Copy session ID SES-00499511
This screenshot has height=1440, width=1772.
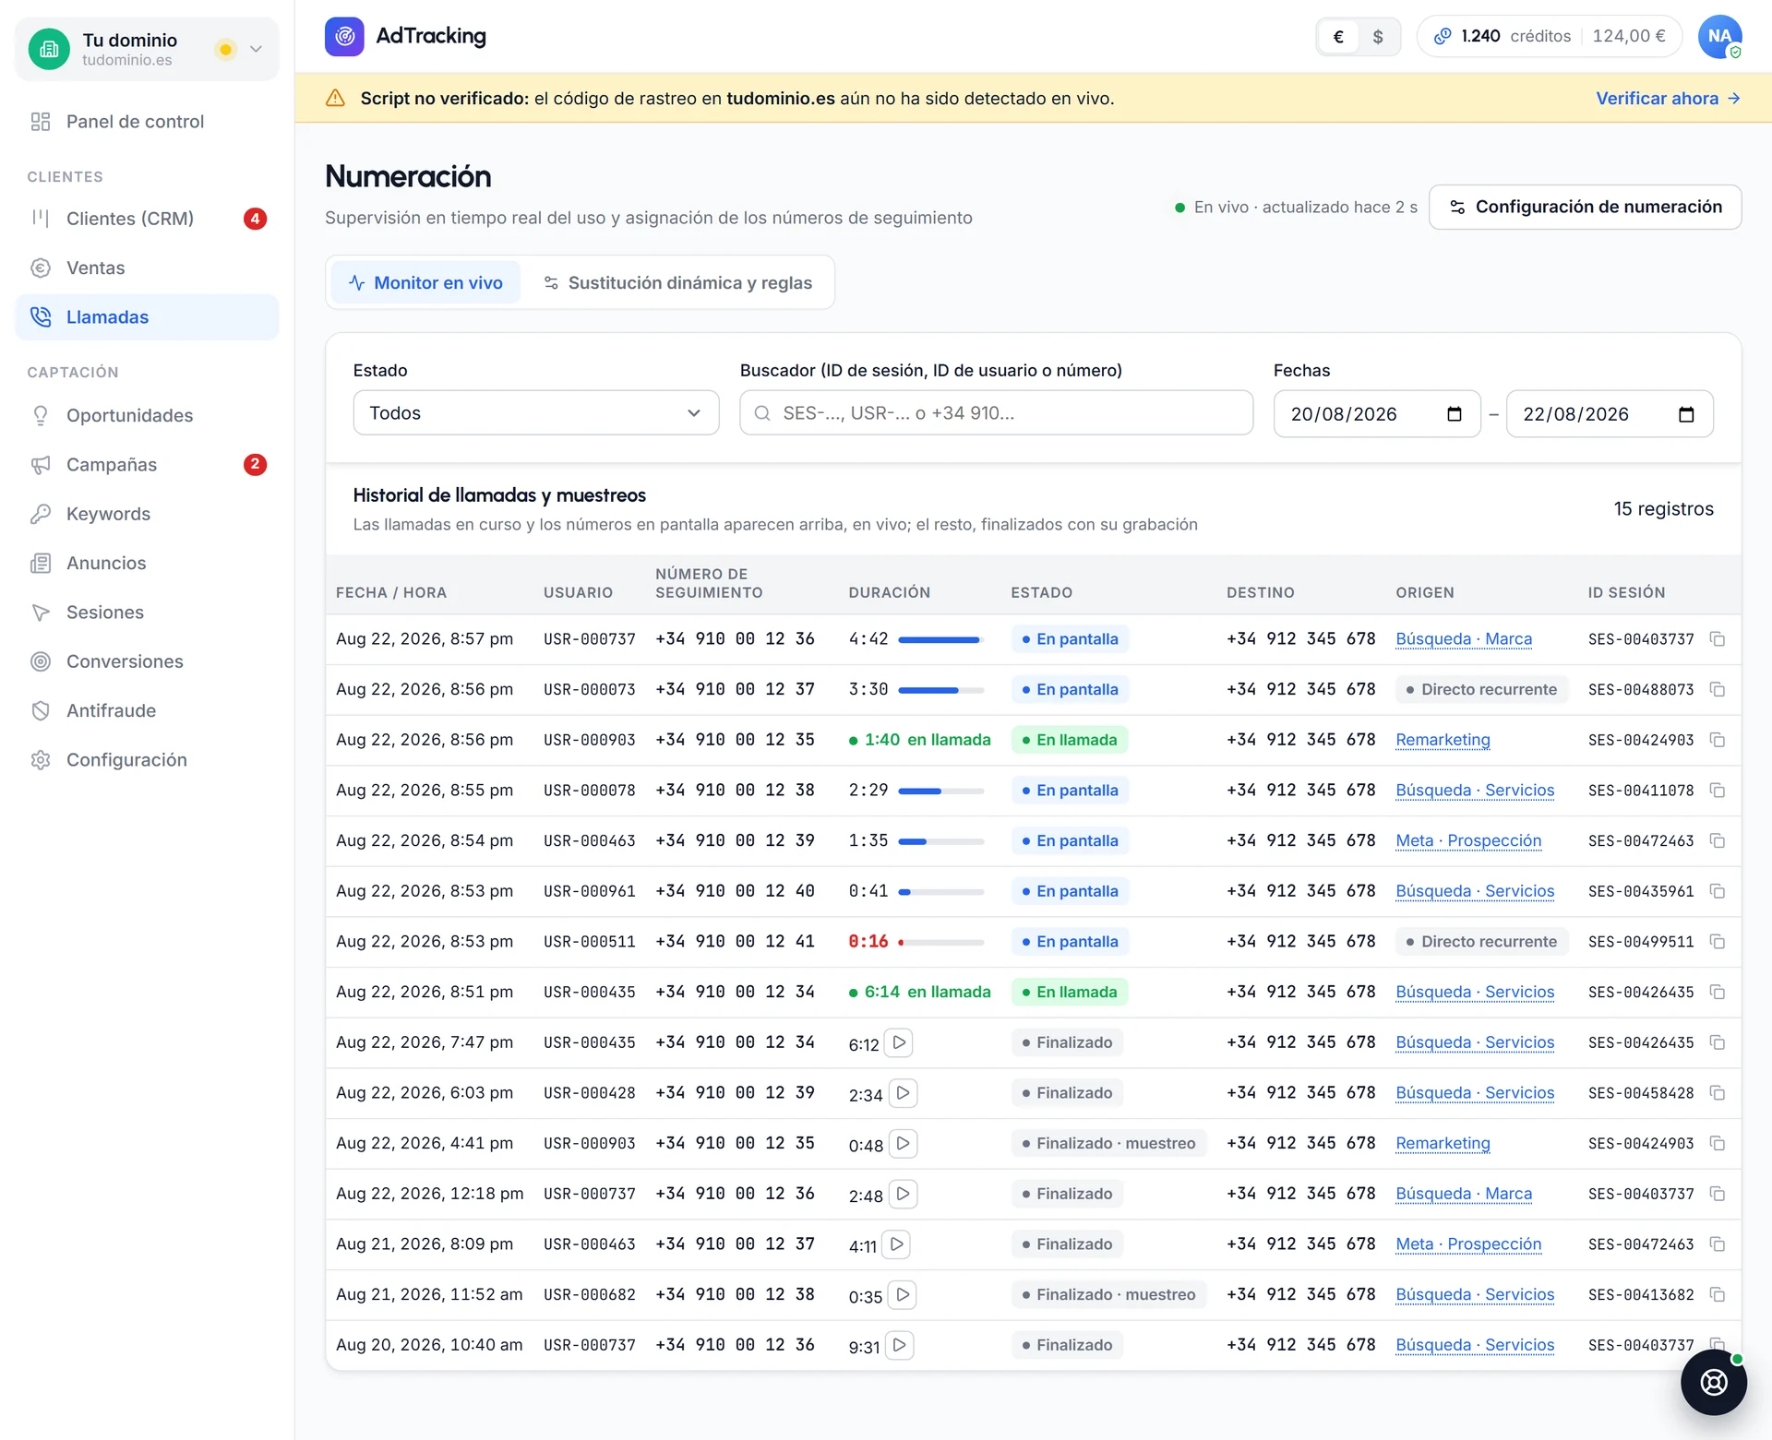(x=1718, y=942)
